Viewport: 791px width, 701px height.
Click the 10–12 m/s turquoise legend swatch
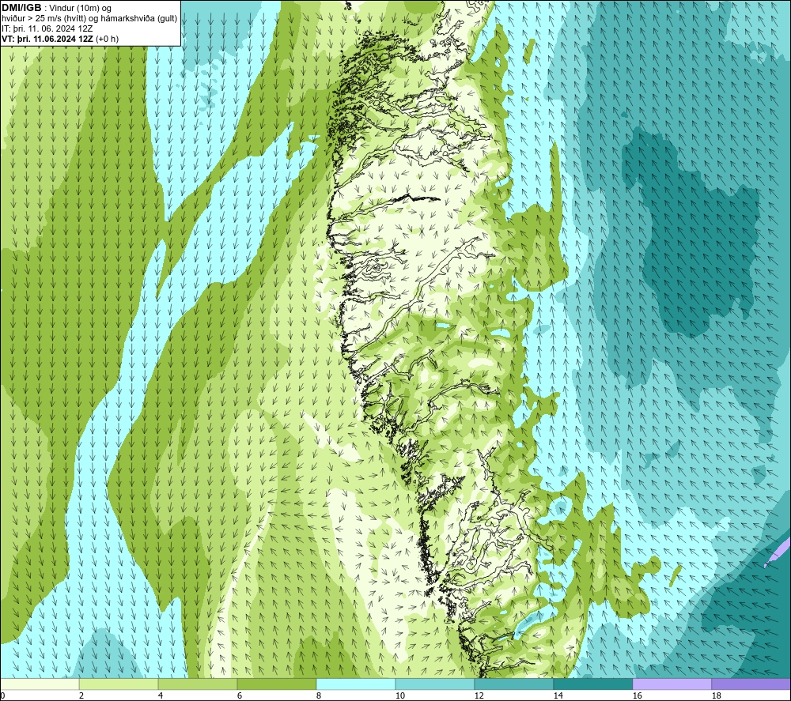pyautogui.click(x=435, y=684)
